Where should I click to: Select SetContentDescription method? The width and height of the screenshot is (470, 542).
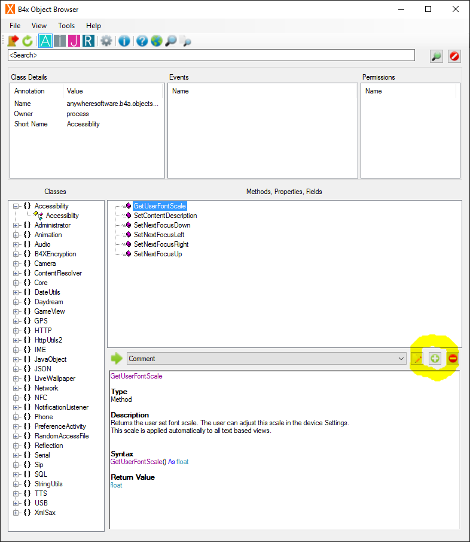[x=165, y=216]
